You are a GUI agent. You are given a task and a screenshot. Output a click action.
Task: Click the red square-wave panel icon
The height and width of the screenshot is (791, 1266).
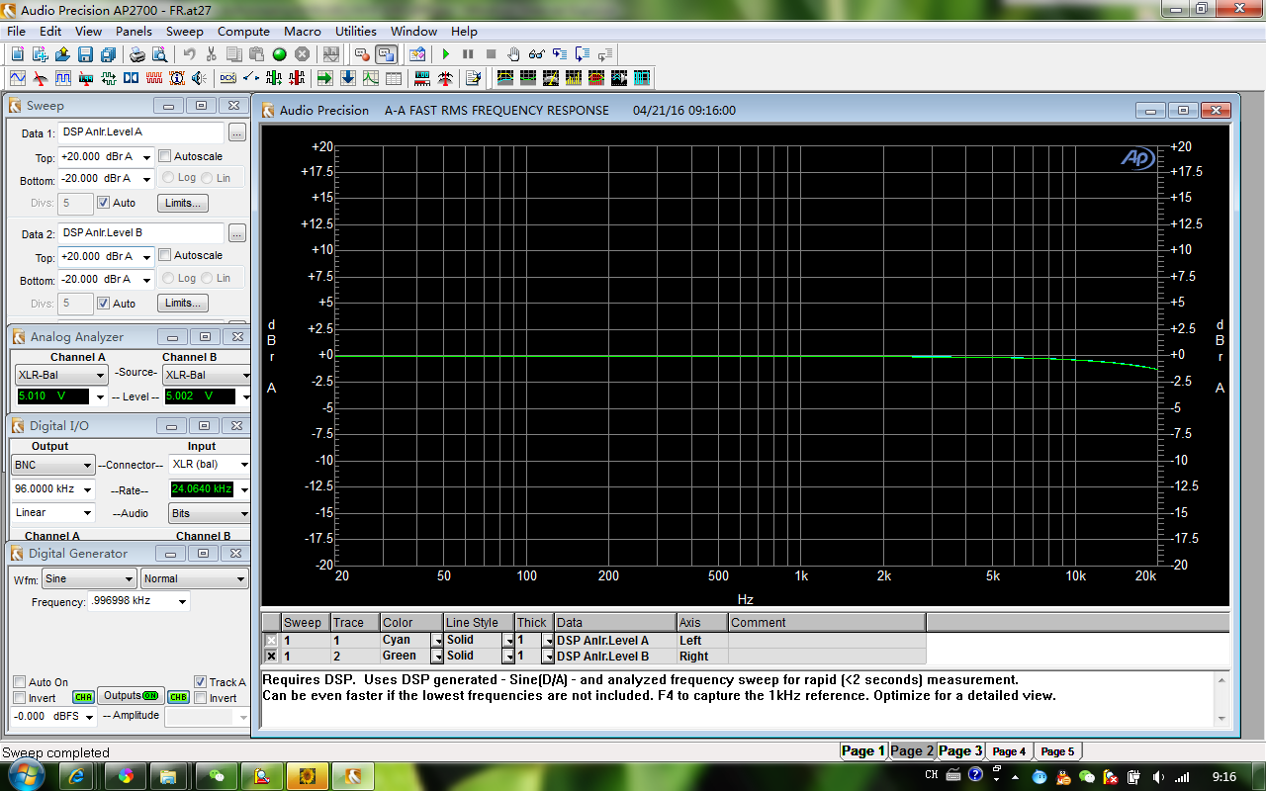pyautogui.click(x=154, y=78)
